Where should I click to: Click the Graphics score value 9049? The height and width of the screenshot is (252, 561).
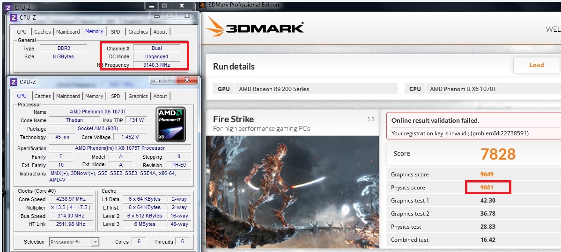487,174
